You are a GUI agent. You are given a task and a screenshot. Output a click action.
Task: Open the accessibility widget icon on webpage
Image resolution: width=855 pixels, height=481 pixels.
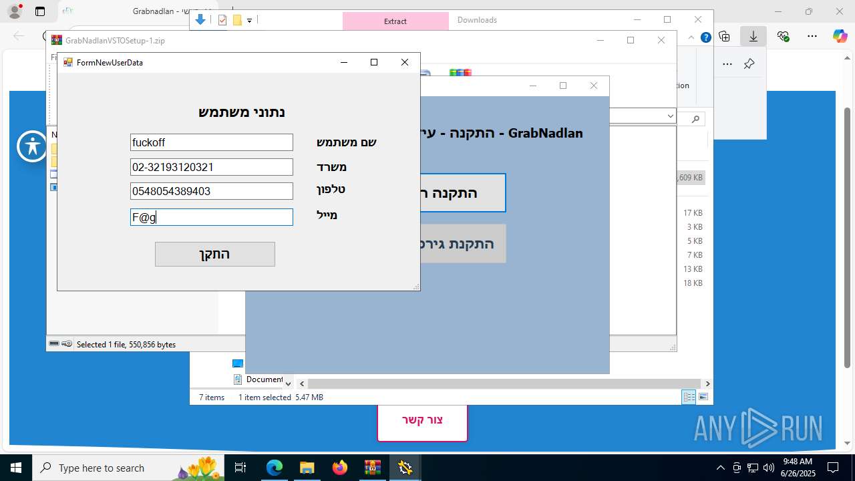[33, 146]
